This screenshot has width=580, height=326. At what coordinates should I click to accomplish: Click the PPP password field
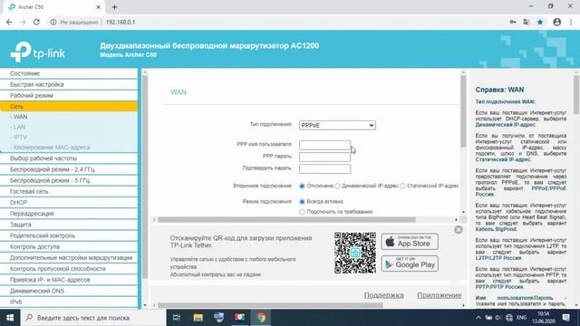pyautogui.click(x=324, y=157)
